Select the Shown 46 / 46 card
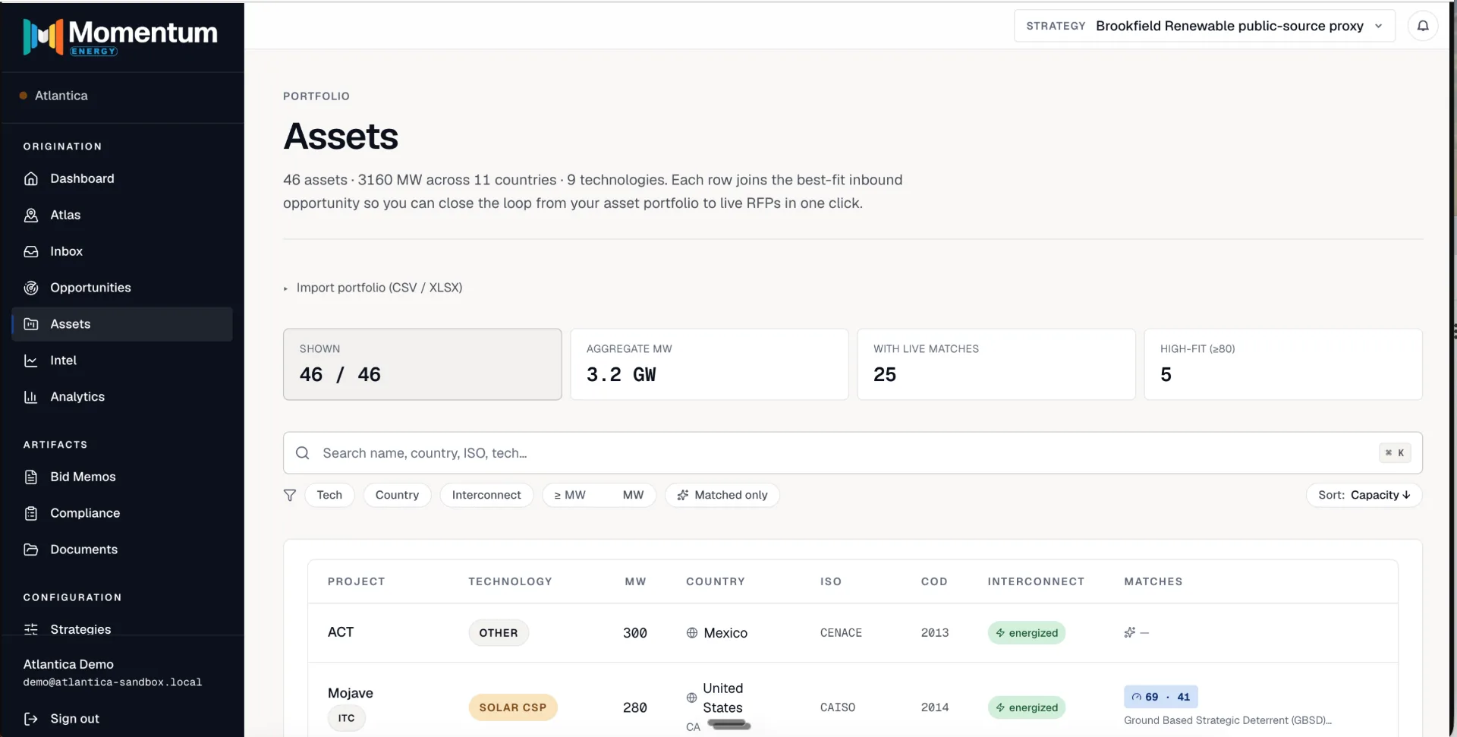 [x=423, y=364]
